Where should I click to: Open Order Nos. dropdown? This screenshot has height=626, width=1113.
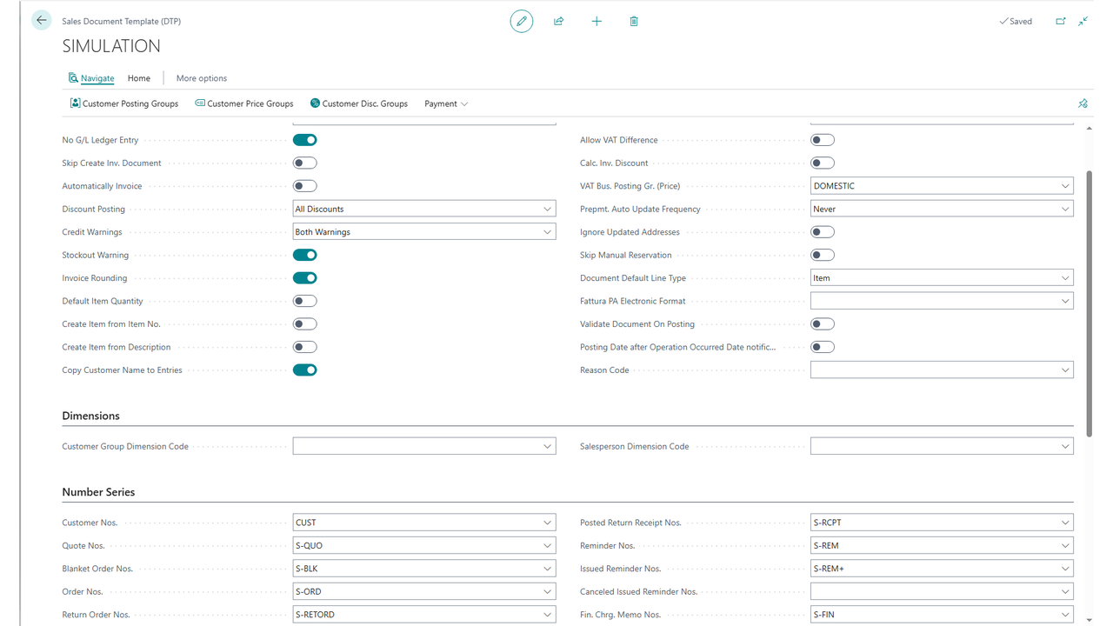pyautogui.click(x=548, y=592)
